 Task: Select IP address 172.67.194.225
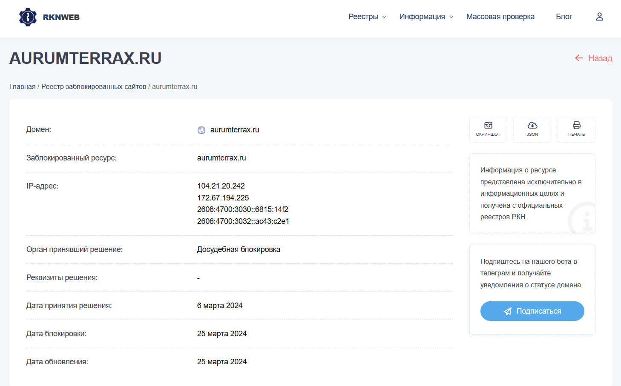pyautogui.click(x=223, y=198)
